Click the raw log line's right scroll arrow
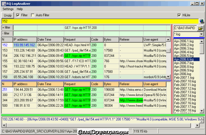Viewport: 206px width, 135px height. (197, 125)
